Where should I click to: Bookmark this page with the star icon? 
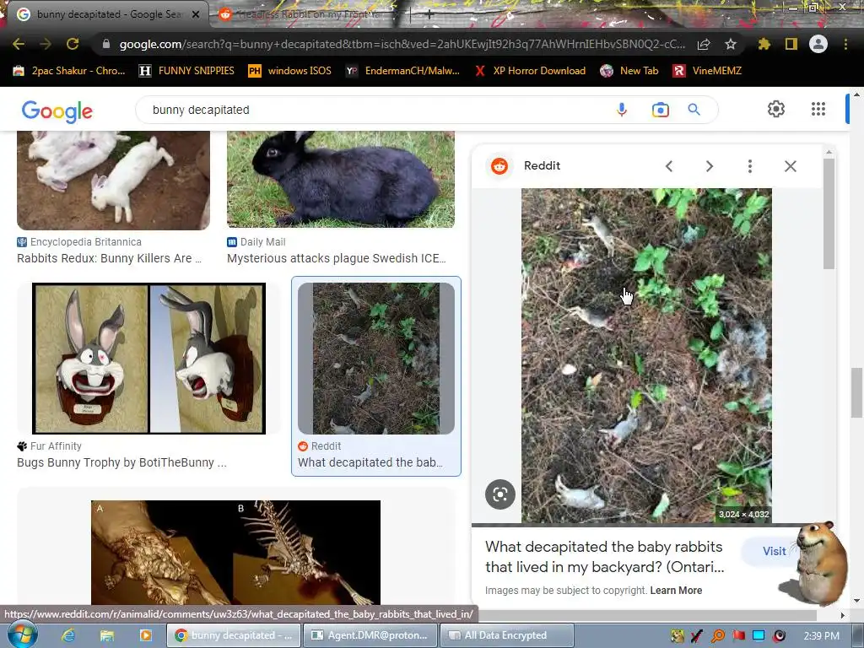pos(731,44)
